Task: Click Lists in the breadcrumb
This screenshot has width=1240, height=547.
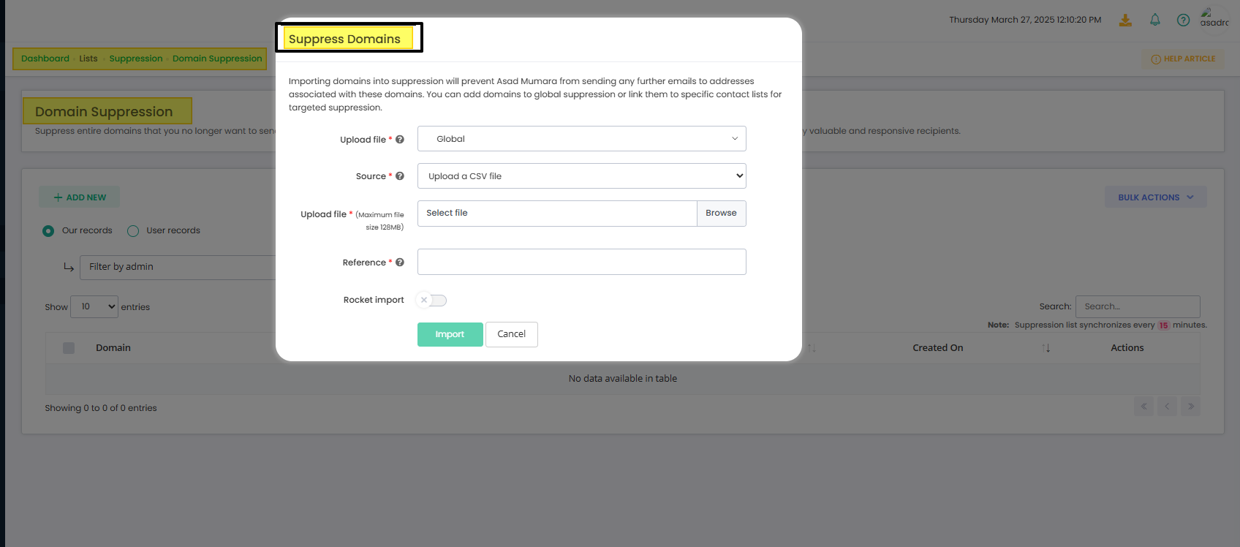Action: pos(88,59)
